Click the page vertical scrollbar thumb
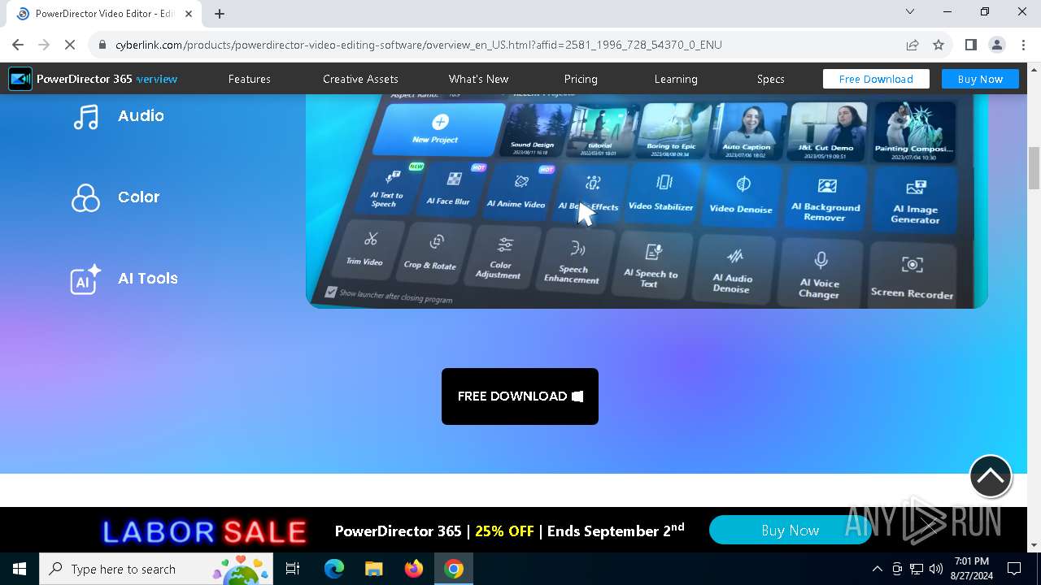 pos(1034,168)
